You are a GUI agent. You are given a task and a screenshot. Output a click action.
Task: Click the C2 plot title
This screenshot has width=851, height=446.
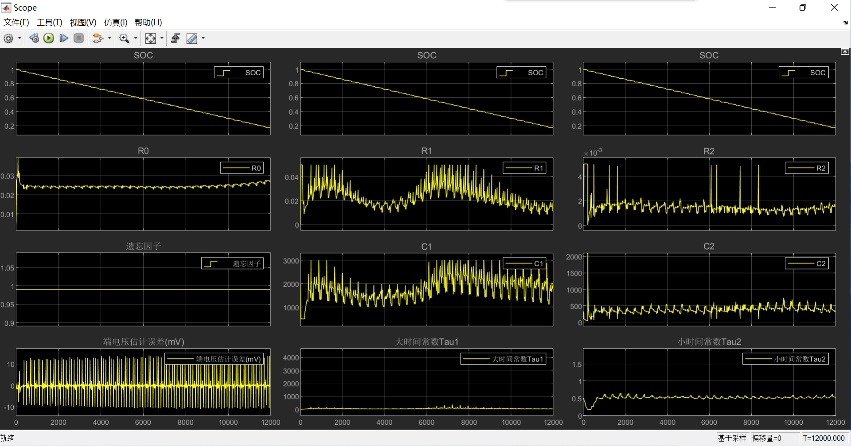click(x=709, y=246)
